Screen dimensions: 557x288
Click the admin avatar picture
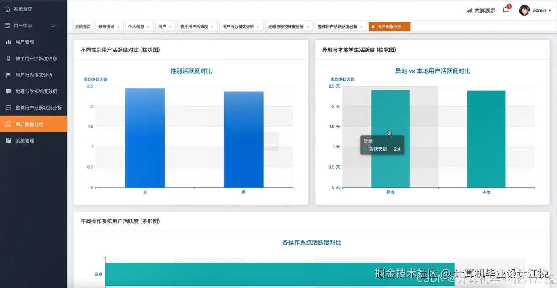[524, 11]
